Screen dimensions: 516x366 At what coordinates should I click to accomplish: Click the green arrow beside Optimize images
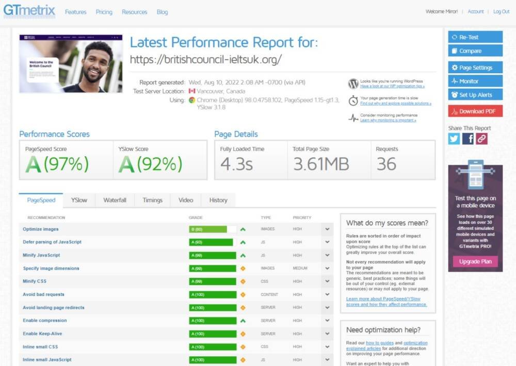(x=243, y=229)
